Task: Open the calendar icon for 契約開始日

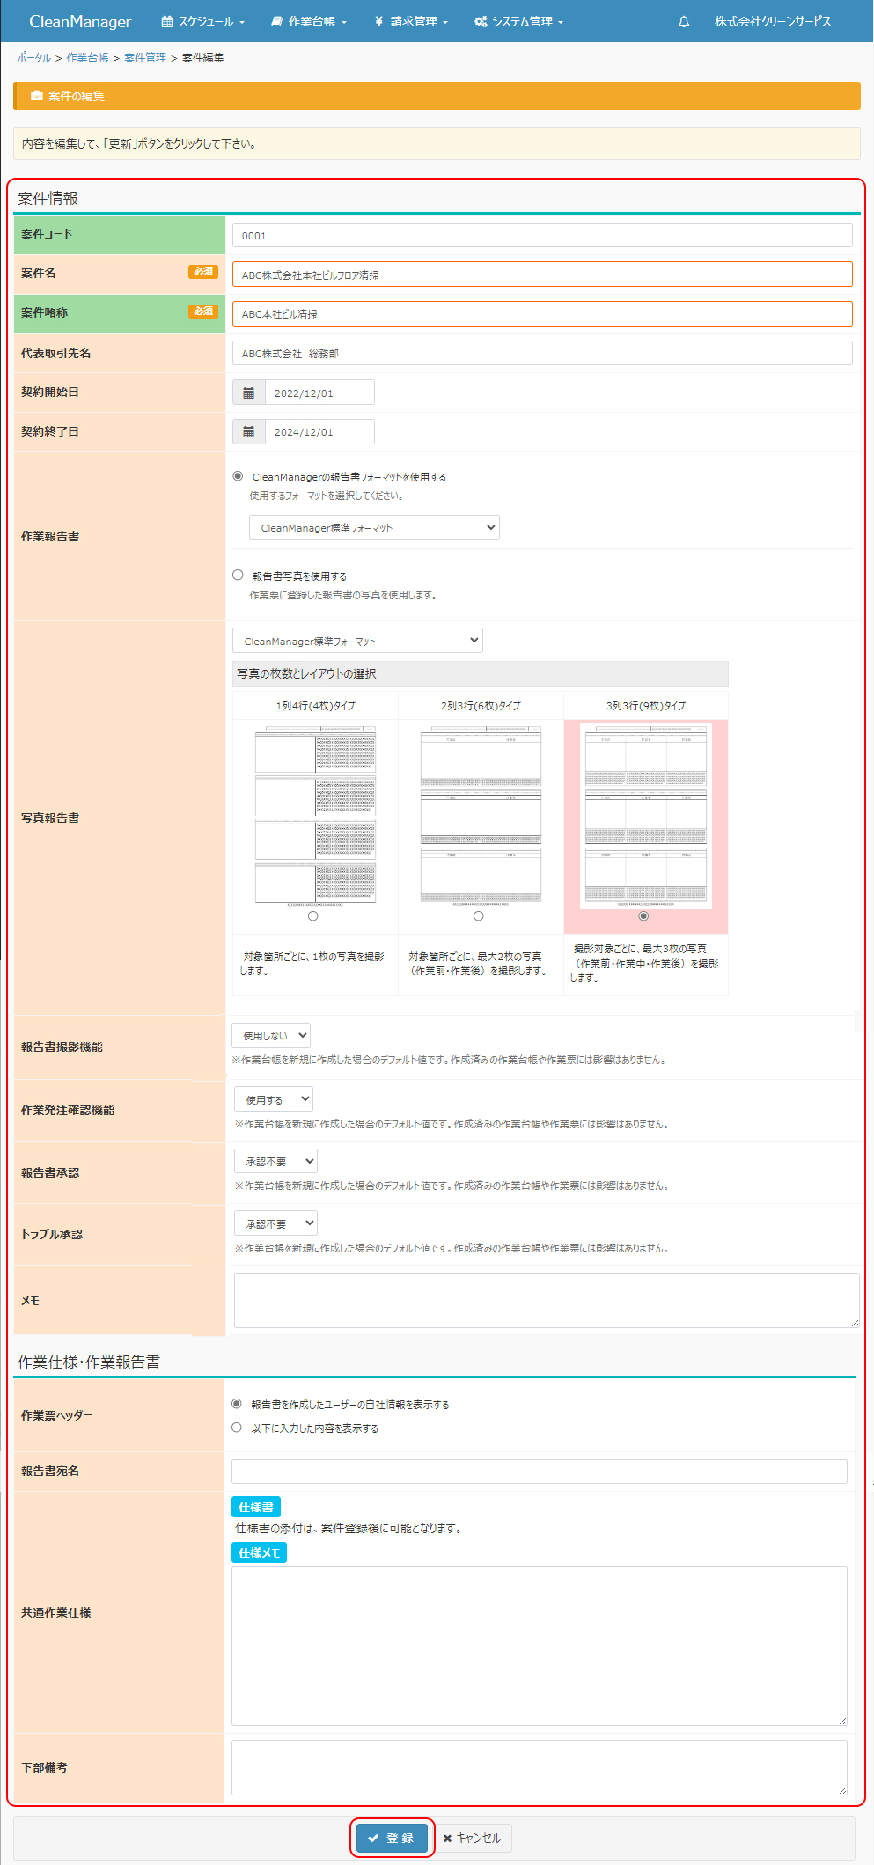Action: click(249, 393)
